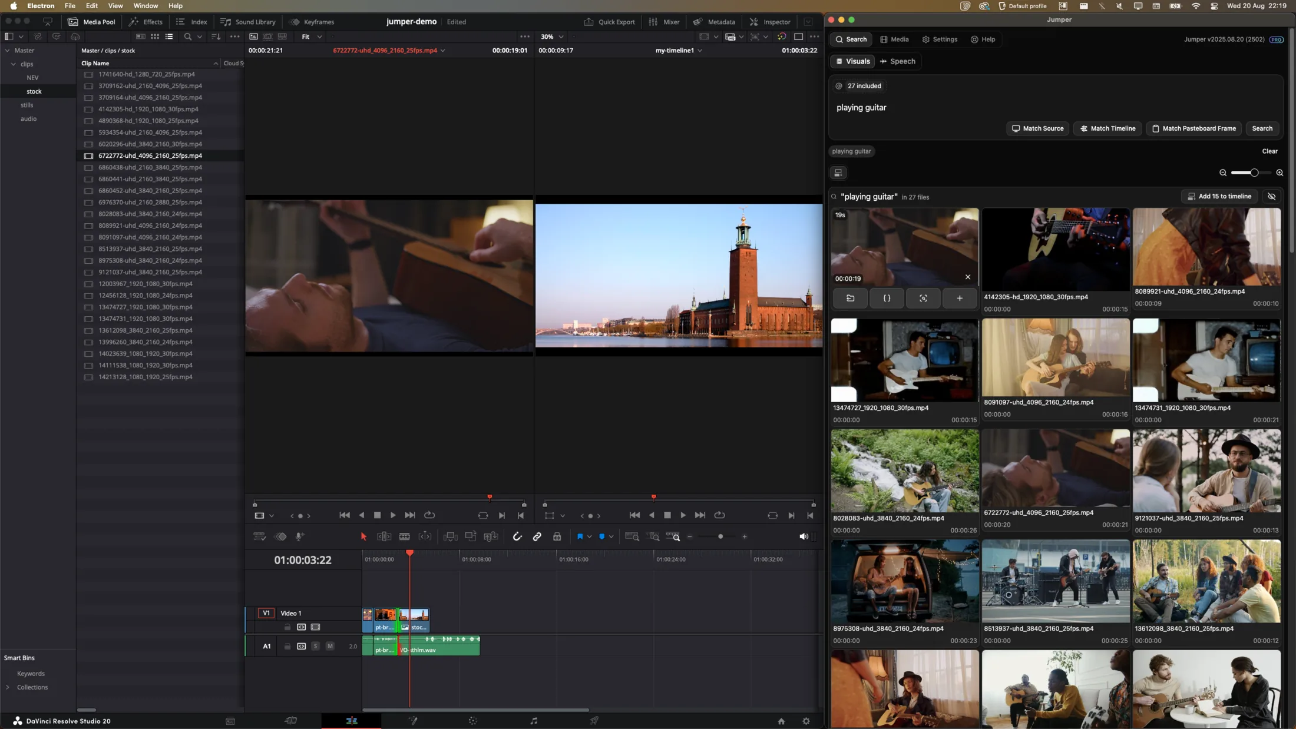Click the home project manager icon

click(781, 721)
